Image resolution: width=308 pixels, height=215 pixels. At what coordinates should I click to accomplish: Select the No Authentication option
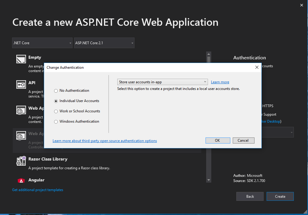56,91
